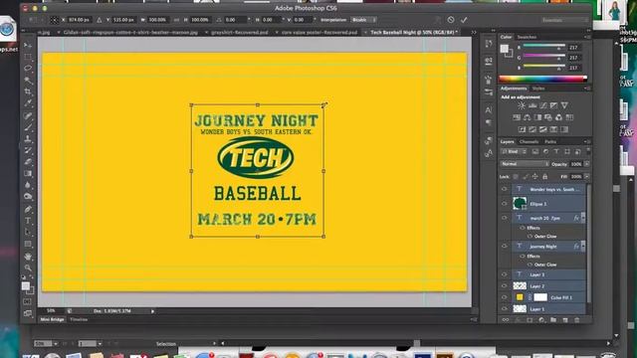This screenshot has width=637, height=358.
Task: Hide the Layer 3 text layer
Action: coord(505,274)
